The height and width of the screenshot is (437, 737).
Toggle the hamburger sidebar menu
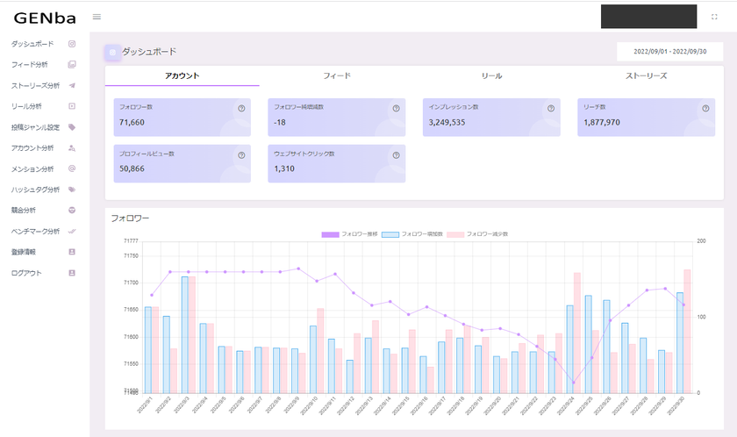(x=97, y=17)
